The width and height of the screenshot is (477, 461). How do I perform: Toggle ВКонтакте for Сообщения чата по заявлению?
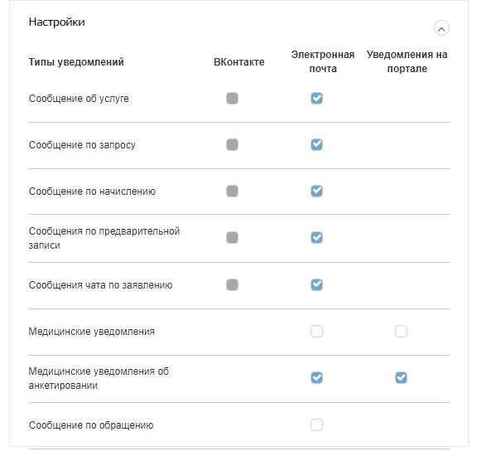click(232, 284)
